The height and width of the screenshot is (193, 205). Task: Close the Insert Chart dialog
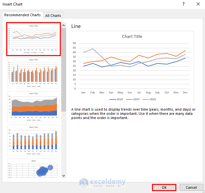coord(198,4)
